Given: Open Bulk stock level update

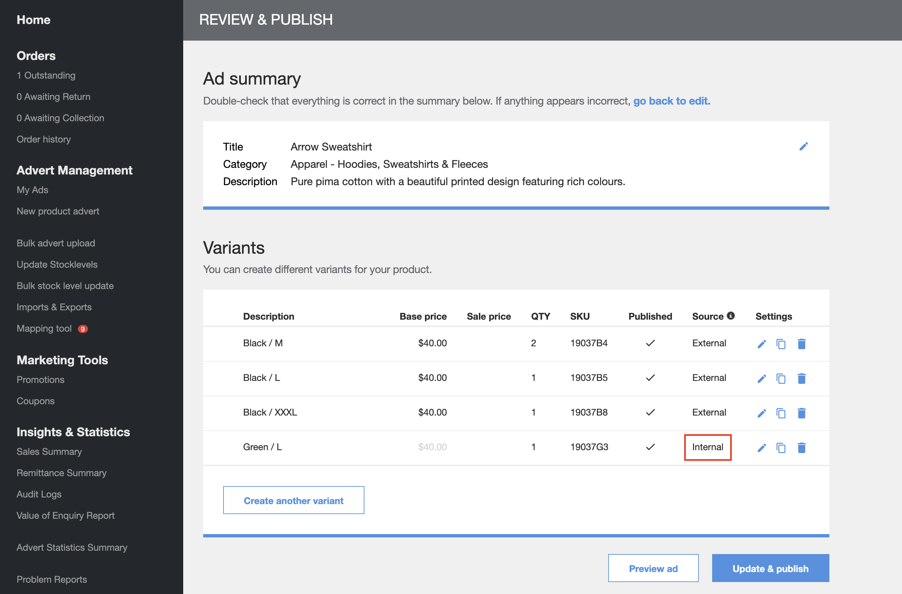Looking at the screenshot, I should [x=65, y=286].
